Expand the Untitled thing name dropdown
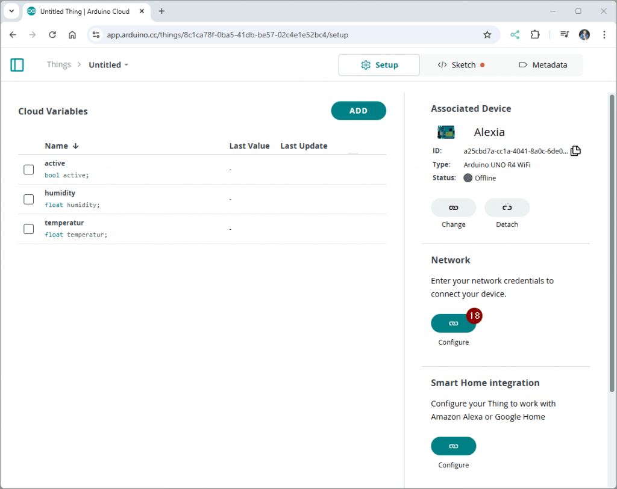617x489 pixels. click(x=127, y=65)
